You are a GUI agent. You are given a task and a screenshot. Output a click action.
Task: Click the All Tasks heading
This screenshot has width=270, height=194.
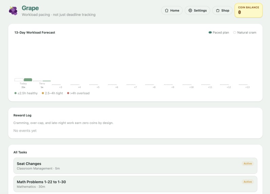20,152
